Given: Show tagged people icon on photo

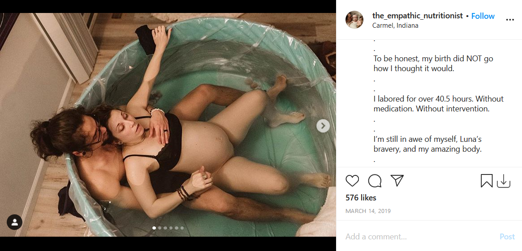Looking at the screenshot, I should [x=14, y=222].
